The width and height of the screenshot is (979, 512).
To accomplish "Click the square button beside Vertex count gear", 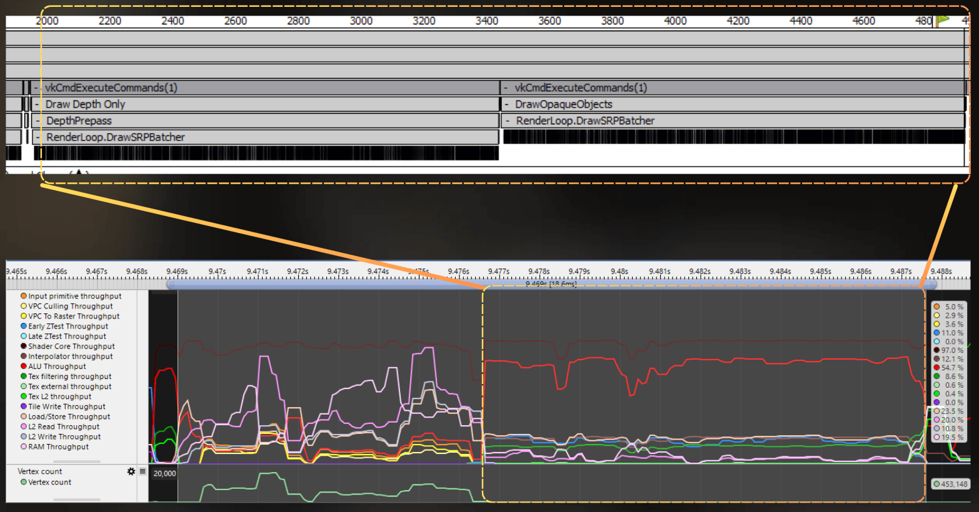I will click(x=143, y=471).
